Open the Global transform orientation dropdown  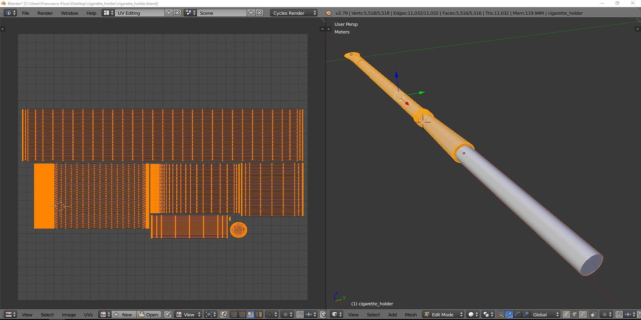(x=545, y=314)
